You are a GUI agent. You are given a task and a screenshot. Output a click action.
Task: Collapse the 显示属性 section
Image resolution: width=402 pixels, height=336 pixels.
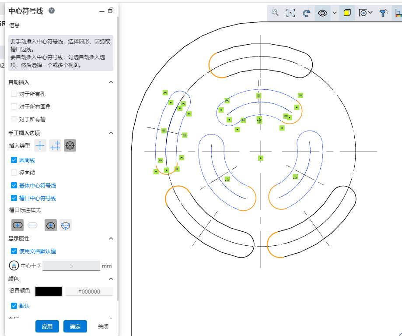pyautogui.click(x=111, y=238)
